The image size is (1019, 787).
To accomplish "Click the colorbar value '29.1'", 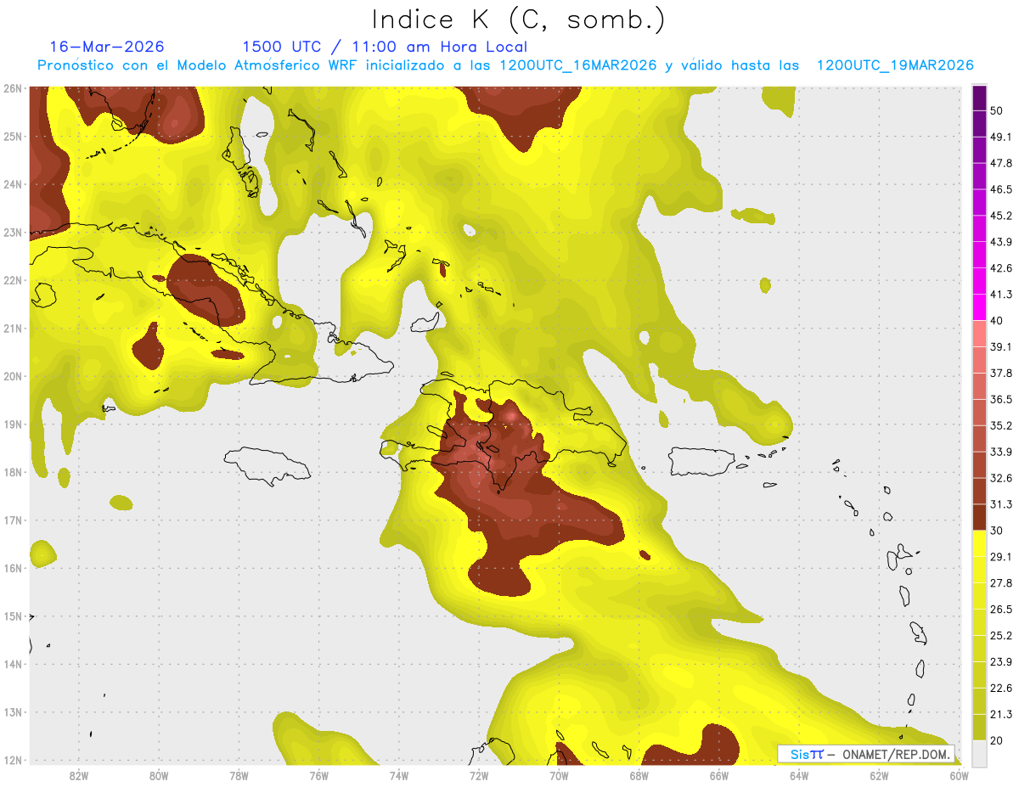I will [x=1001, y=557].
